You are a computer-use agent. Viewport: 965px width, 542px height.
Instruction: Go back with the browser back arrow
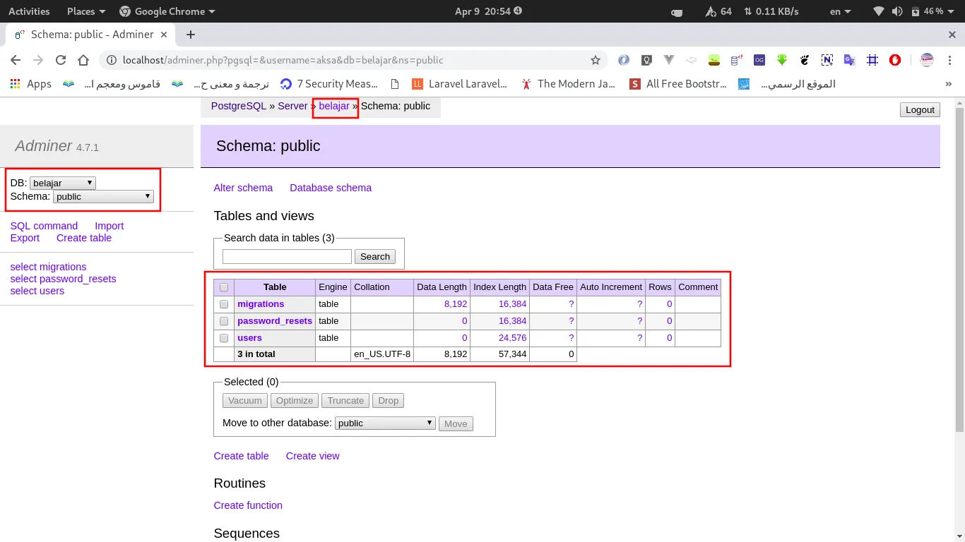(16, 60)
